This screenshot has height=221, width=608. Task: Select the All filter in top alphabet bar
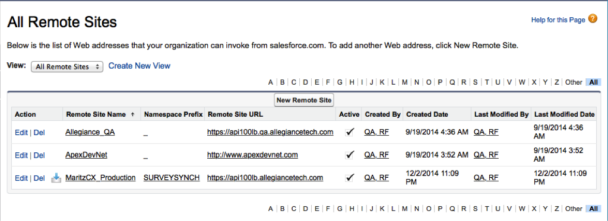pos(593,82)
